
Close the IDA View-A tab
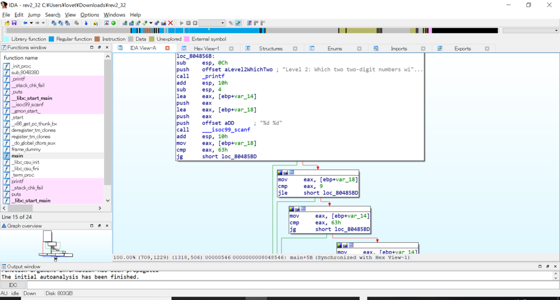(167, 48)
